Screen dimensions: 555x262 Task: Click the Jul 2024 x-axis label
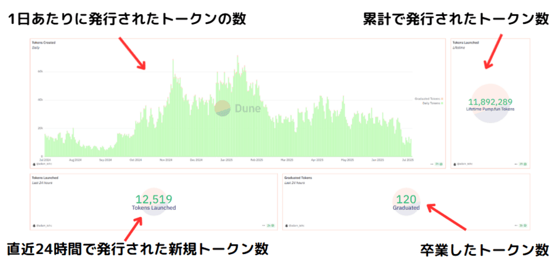(45, 160)
